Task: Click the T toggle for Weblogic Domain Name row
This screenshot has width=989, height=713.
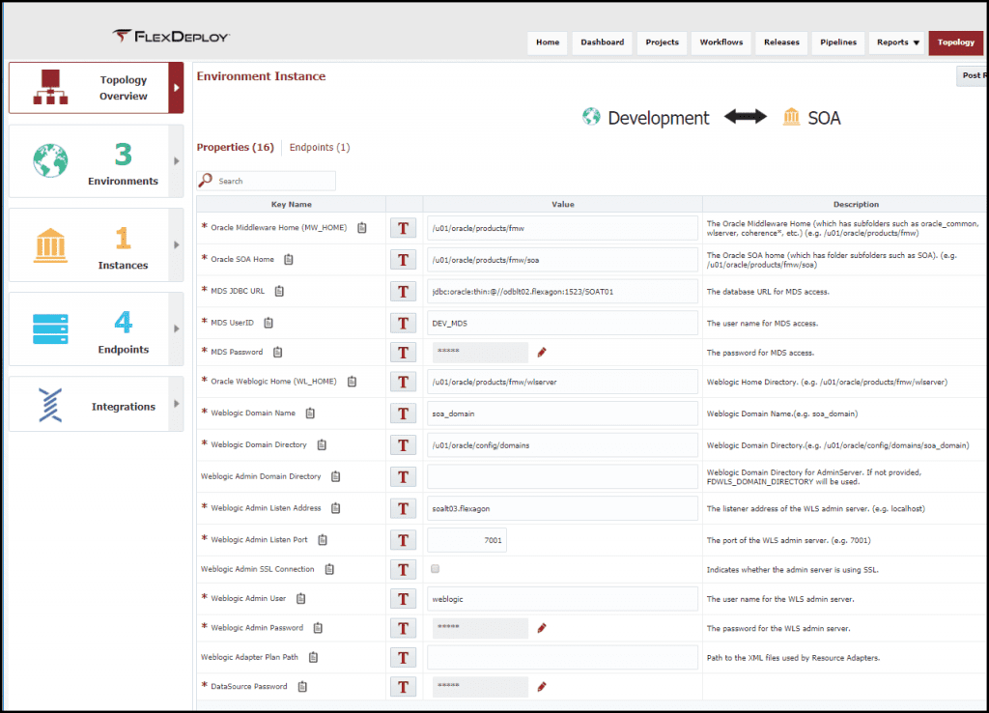Action: 403,413
